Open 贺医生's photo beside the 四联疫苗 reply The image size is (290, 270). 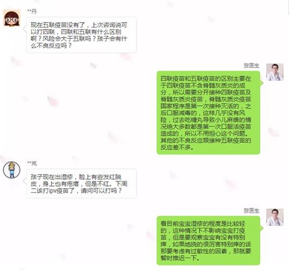(x=275, y=72)
